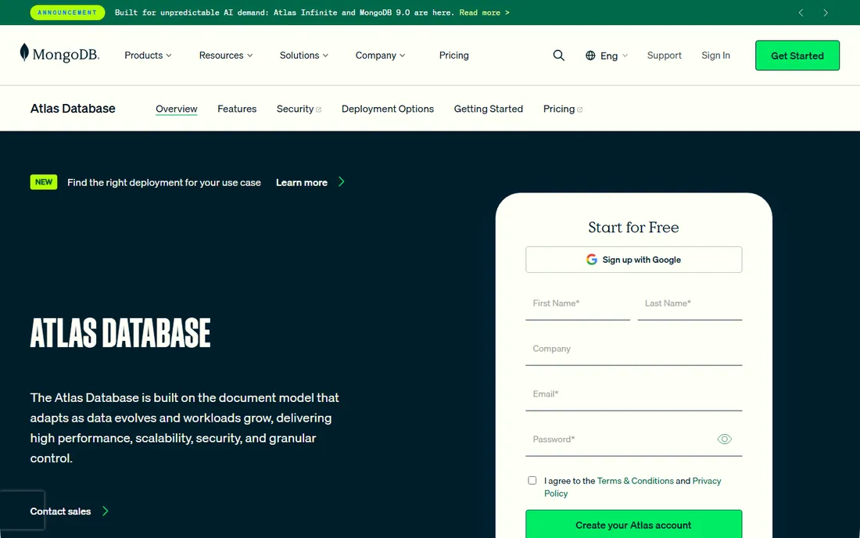The height and width of the screenshot is (538, 860).
Task: Expand the Solutions menu
Action: click(304, 56)
